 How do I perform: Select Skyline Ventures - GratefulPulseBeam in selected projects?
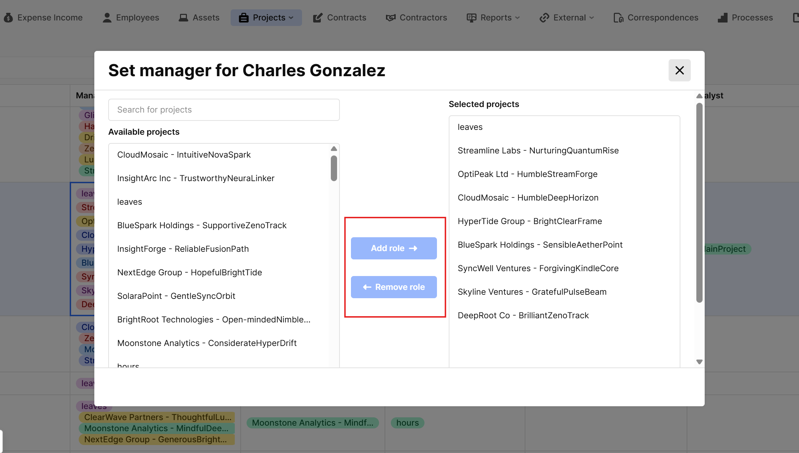[x=532, y=292]
